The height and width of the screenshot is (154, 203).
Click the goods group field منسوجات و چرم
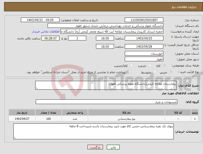107,102
